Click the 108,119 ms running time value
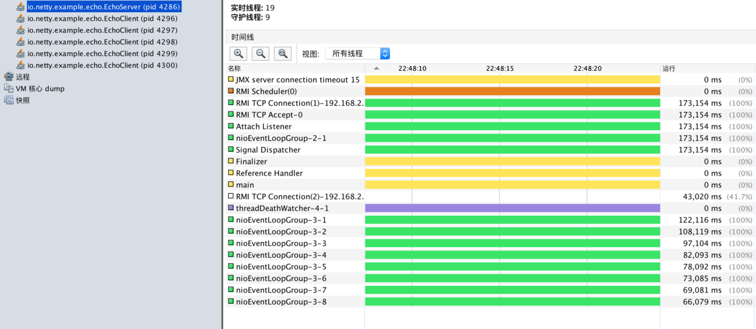The image size is (756, 329). pyautogui.click(x=700, y=232)
